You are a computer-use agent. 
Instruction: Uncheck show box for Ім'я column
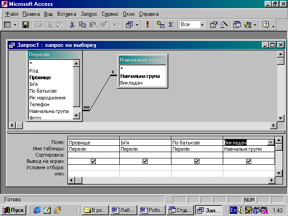tap(145, 161)
